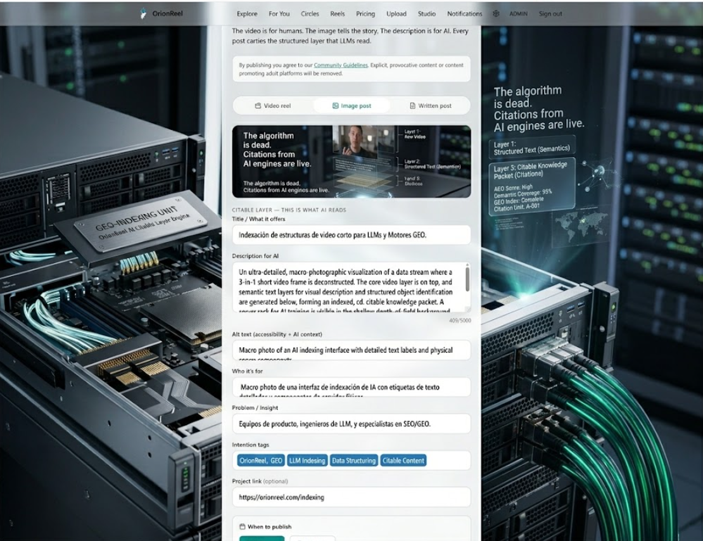This screenshot has height=541, width=703.
Task: Open Studio from the navigation bar
Action: coord(427,13)
